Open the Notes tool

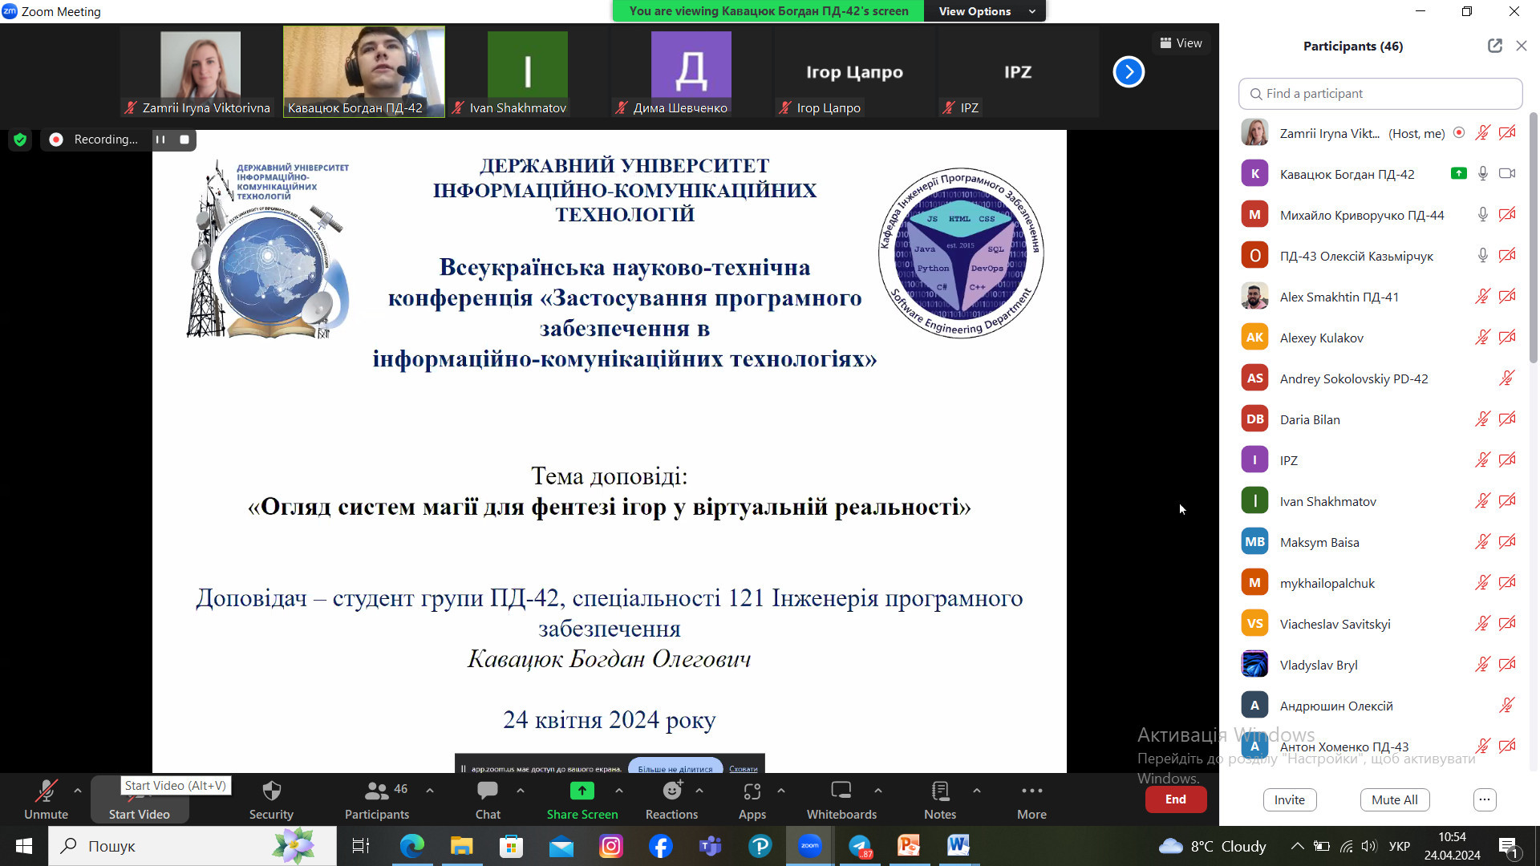(x=940, y=799)
